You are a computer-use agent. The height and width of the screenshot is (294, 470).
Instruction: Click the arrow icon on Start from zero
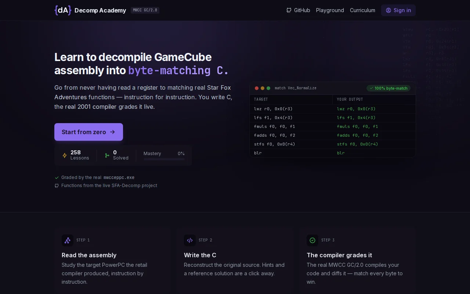point(112,132)
